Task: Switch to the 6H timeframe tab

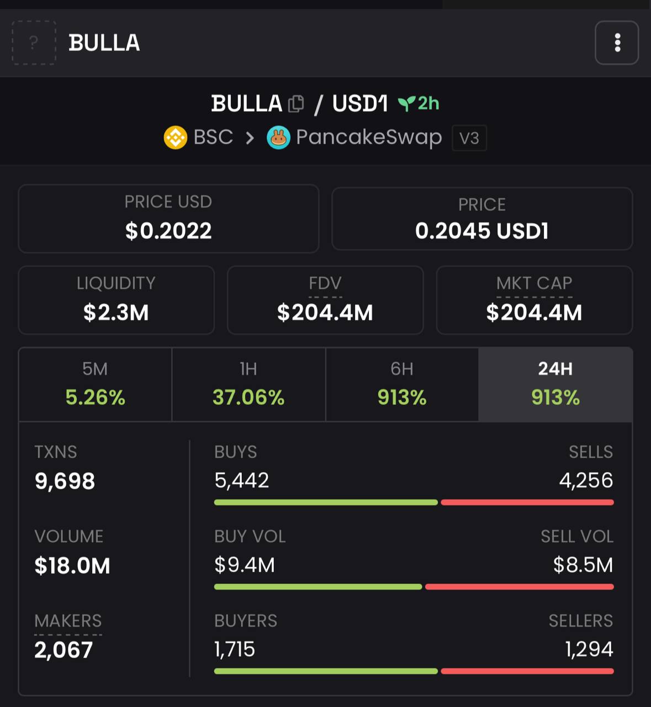Action: click(x=402, y=384)
